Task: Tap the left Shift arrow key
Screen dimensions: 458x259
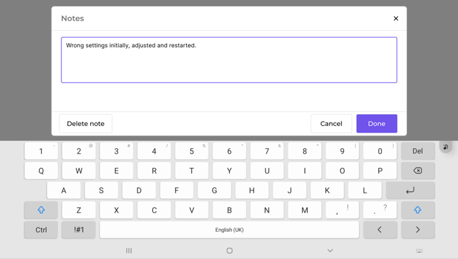Action: (x=41, y=210)
